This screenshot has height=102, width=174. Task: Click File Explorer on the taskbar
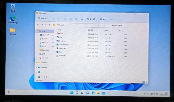pos(98,93)
